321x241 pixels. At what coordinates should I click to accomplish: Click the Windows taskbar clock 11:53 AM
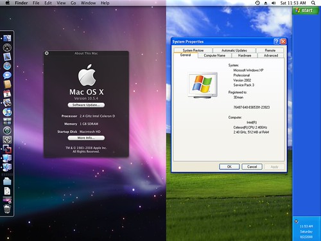[x=306, y=226]
